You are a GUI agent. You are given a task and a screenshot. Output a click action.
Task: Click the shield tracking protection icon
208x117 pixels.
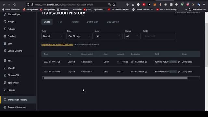point(28,5)
